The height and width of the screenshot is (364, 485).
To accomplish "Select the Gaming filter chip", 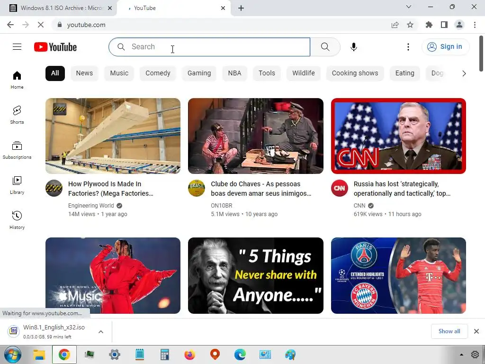I will tap(199, 73).
